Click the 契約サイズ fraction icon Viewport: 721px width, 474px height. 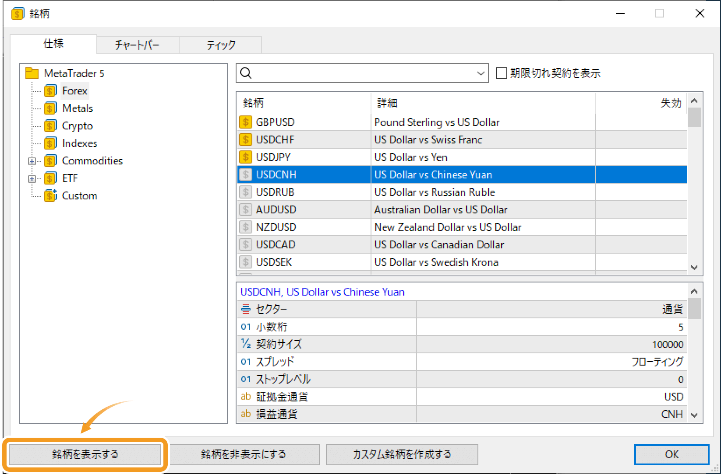[246, 344]
